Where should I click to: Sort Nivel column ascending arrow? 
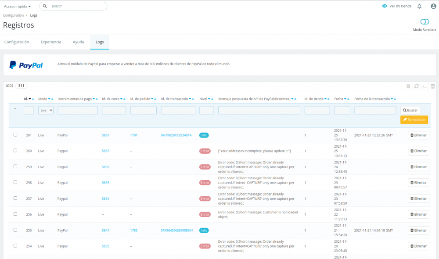[212, 99]
